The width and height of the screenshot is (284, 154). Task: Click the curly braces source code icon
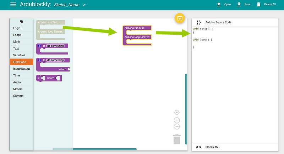click(198, 22)
